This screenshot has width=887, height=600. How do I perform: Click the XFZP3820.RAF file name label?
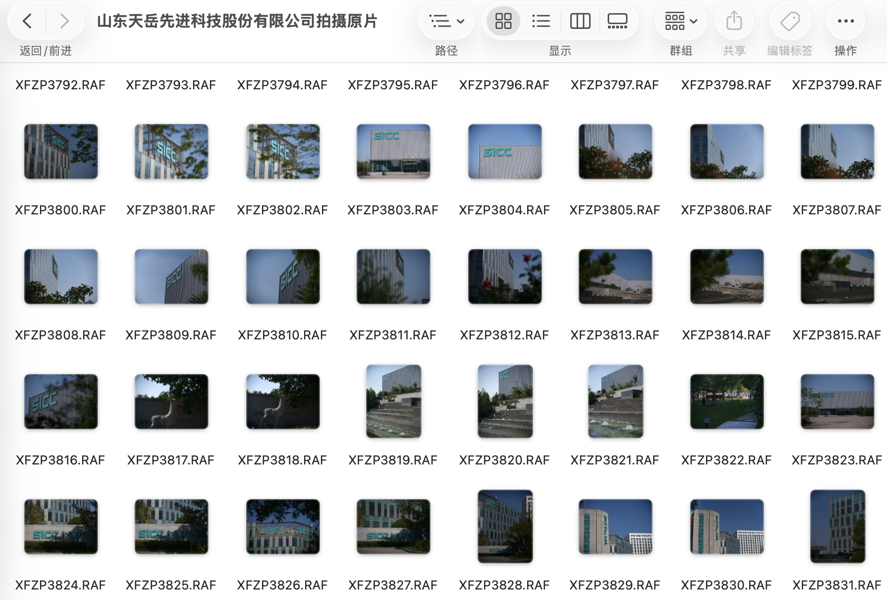[x=505, y=460]
